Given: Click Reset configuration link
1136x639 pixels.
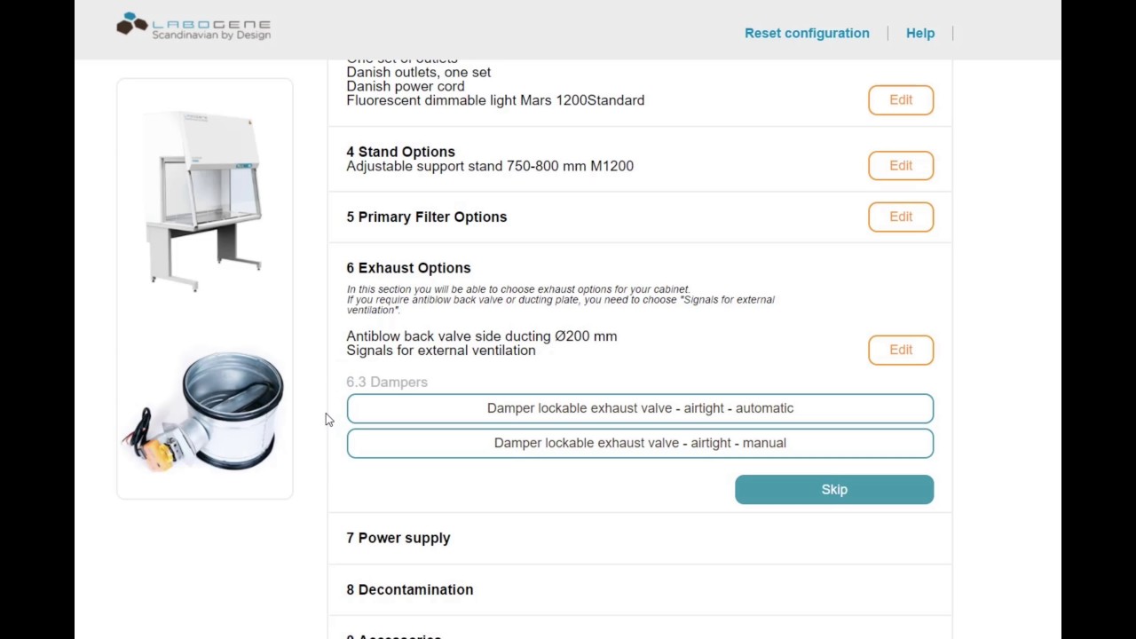Looking at the screenshot, I should click(x=807, y=33).
